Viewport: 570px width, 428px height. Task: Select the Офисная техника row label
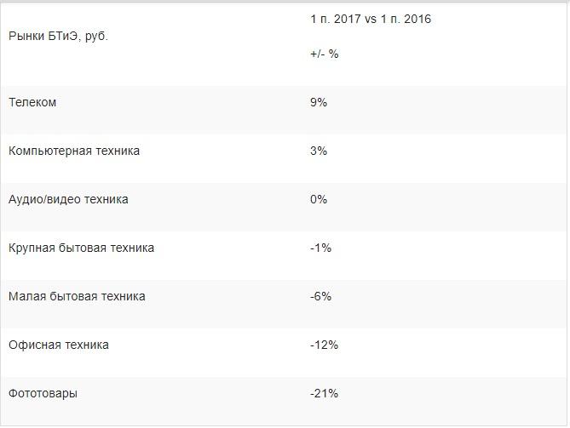point(59,345)
